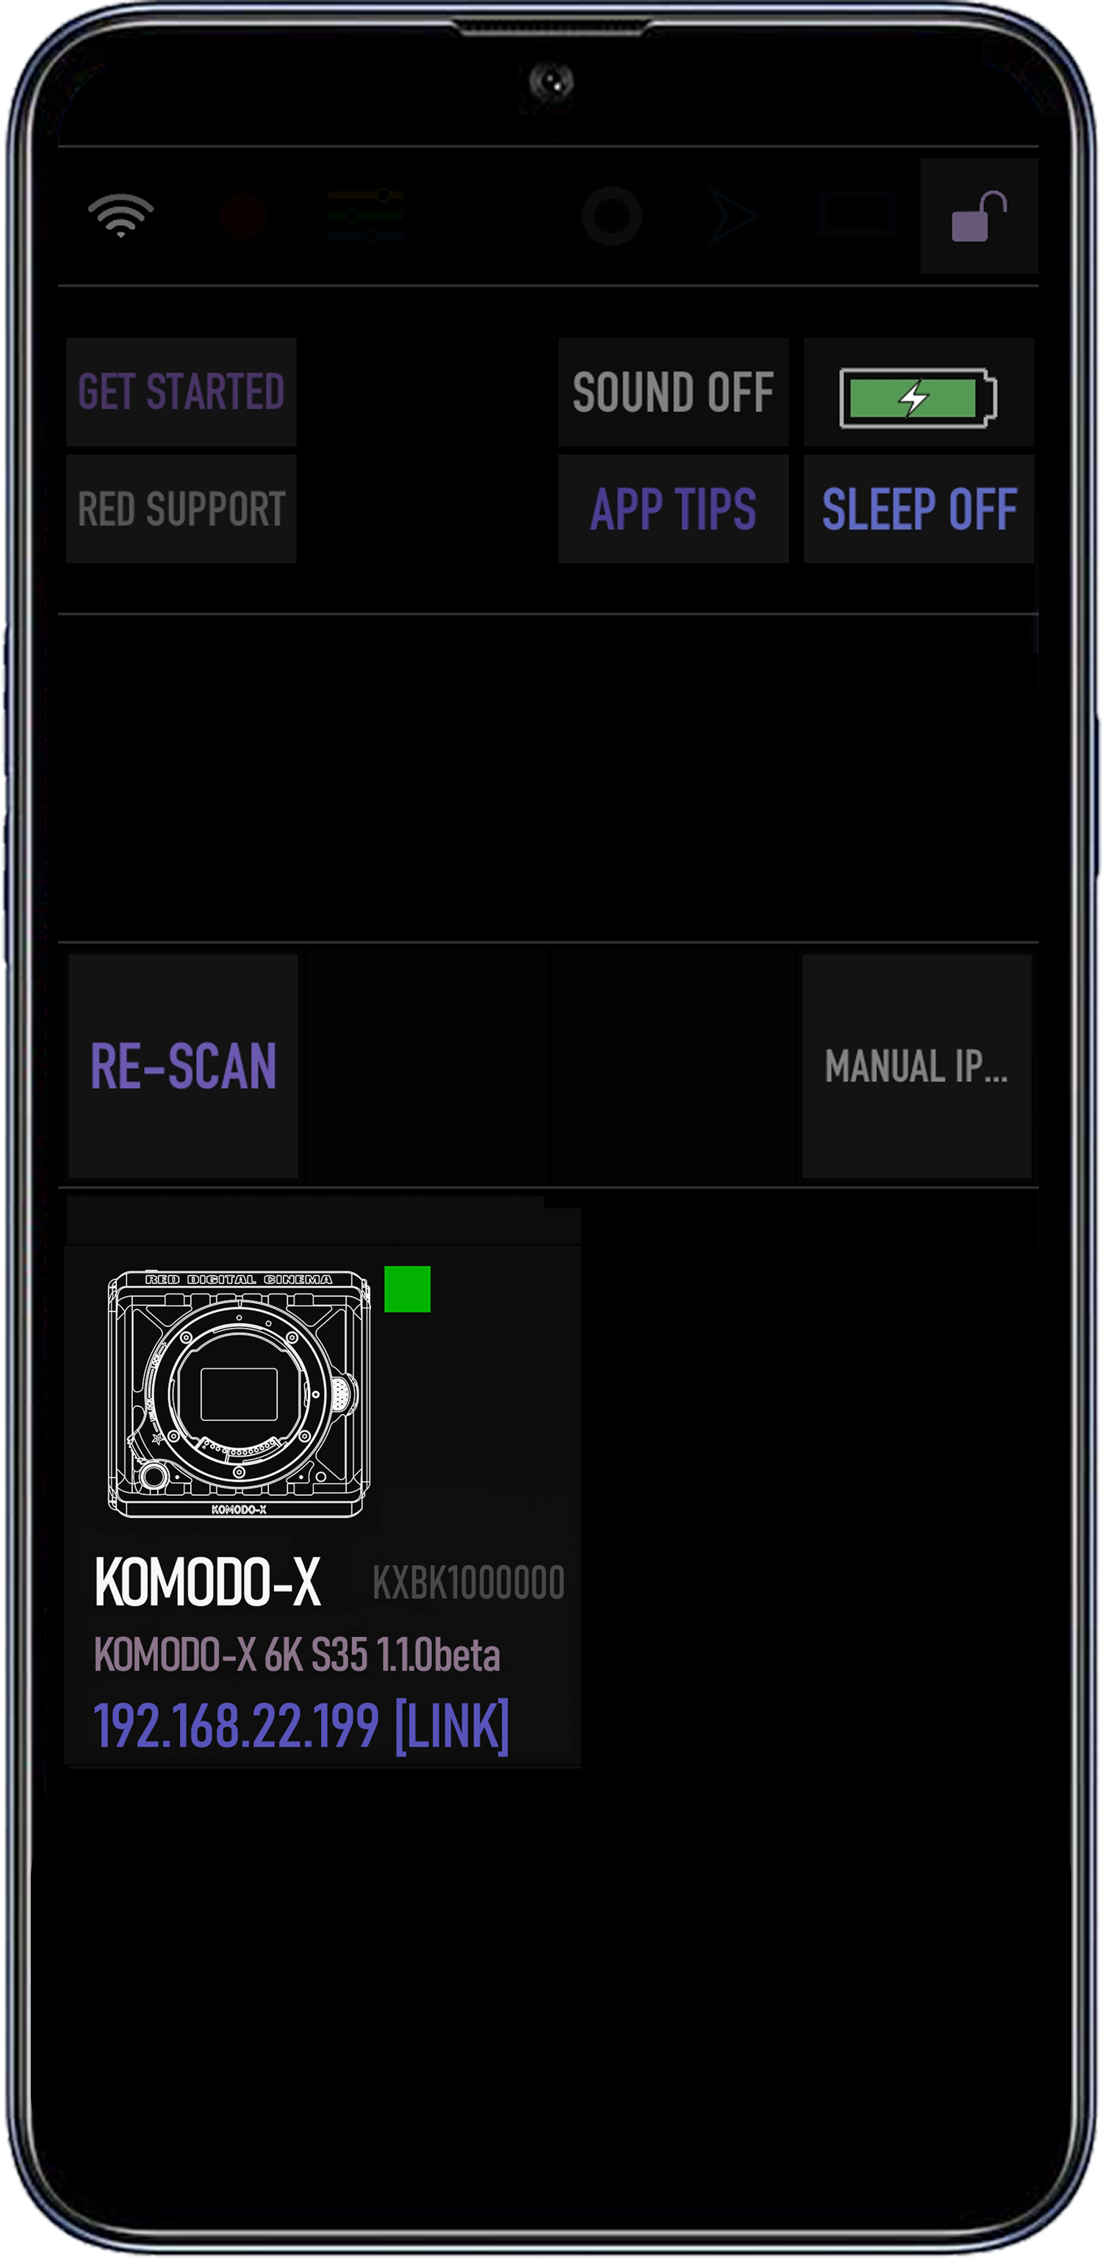Tap the dimmed rectangle monitor icon

coord(856,215)
